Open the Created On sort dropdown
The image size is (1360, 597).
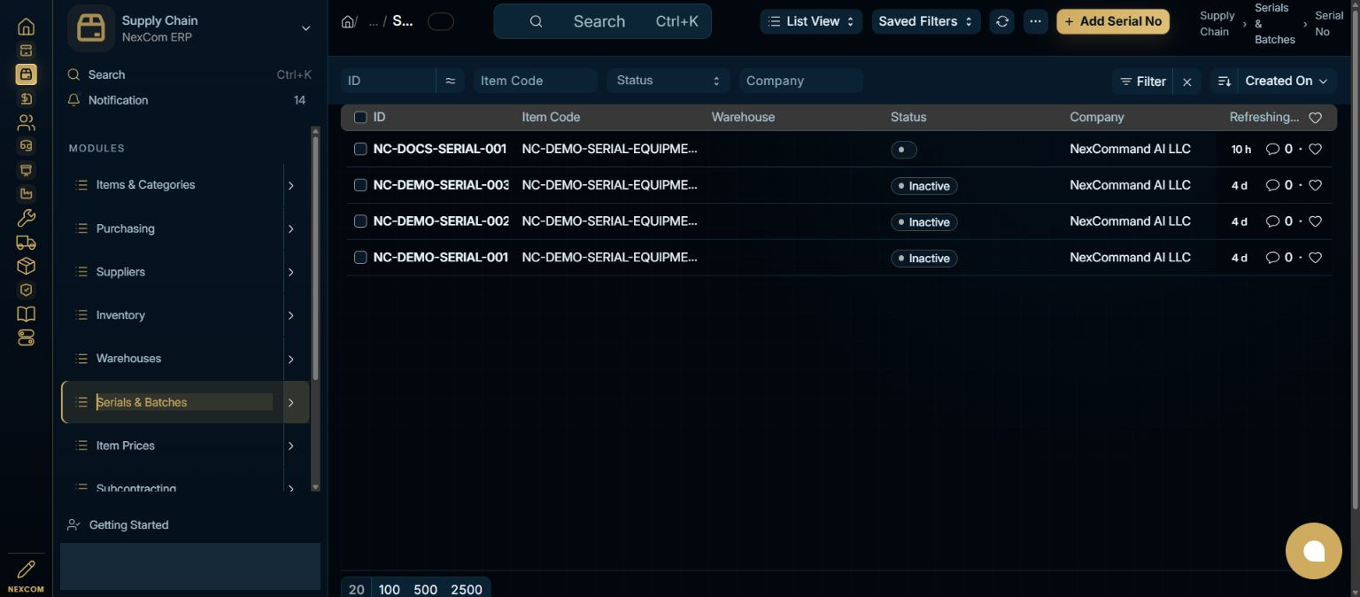click(1286, 81)
